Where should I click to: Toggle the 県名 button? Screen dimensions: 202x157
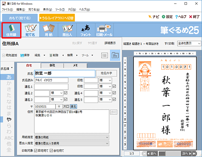74,107
